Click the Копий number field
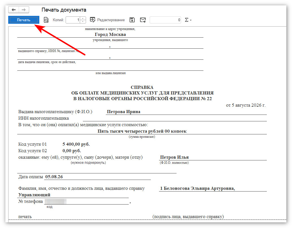292x228 pixels. [x=73, y=20]
